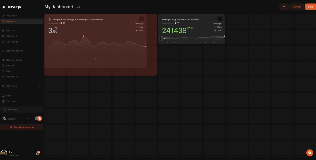Toggle Min legend on Temperature widget

point(139,30)
